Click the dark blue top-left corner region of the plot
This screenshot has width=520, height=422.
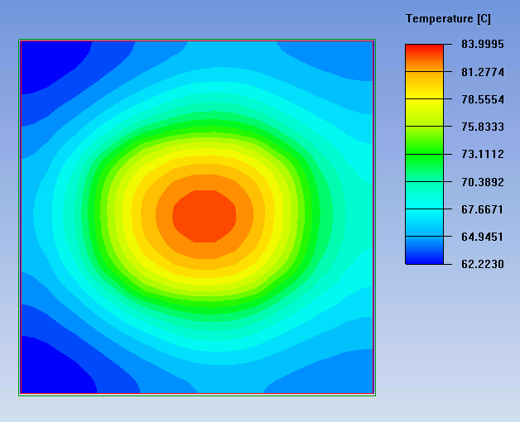(x=50, y=65)
